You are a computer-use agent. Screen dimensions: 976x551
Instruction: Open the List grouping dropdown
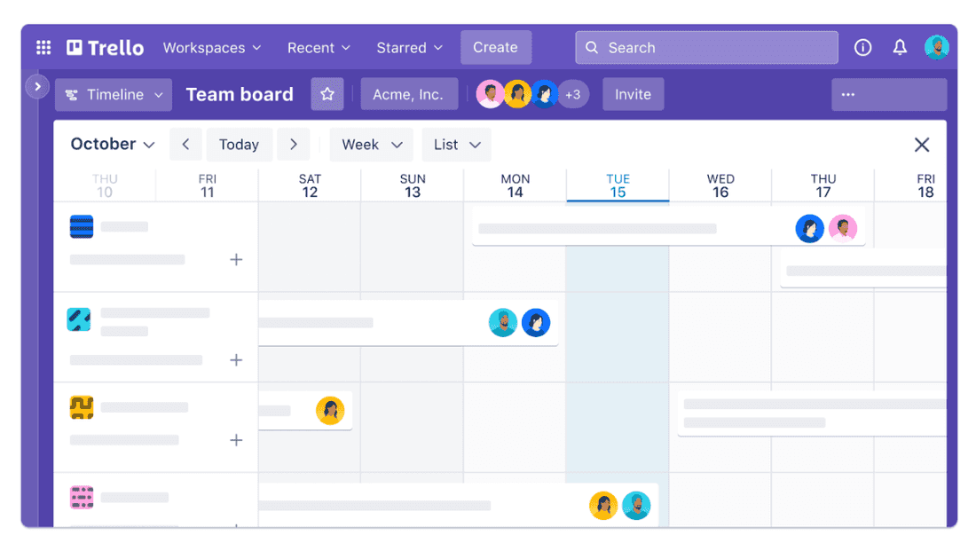pyautogui.click(x=456, y=145)
